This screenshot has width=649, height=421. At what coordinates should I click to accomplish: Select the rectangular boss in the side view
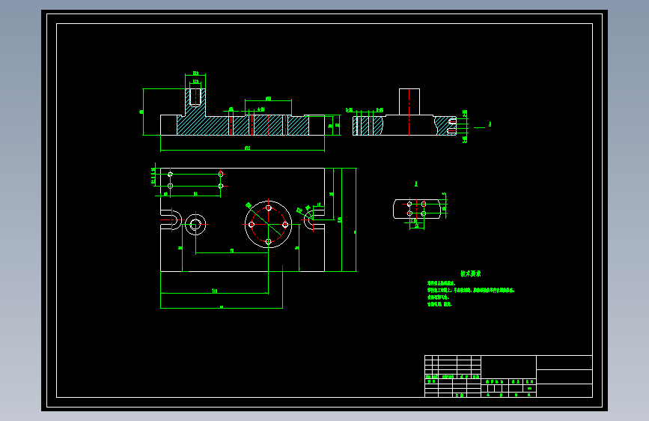[409, 102]
